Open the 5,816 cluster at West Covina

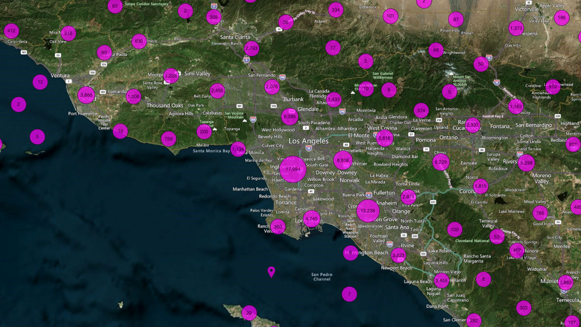[x=384, y=138]
